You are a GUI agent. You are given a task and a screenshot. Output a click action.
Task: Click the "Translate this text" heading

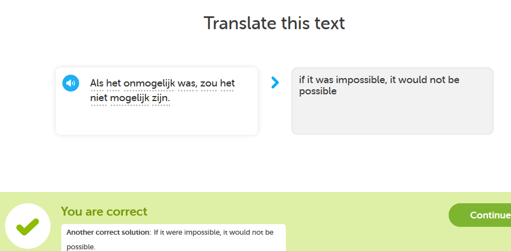click(274, 23)
